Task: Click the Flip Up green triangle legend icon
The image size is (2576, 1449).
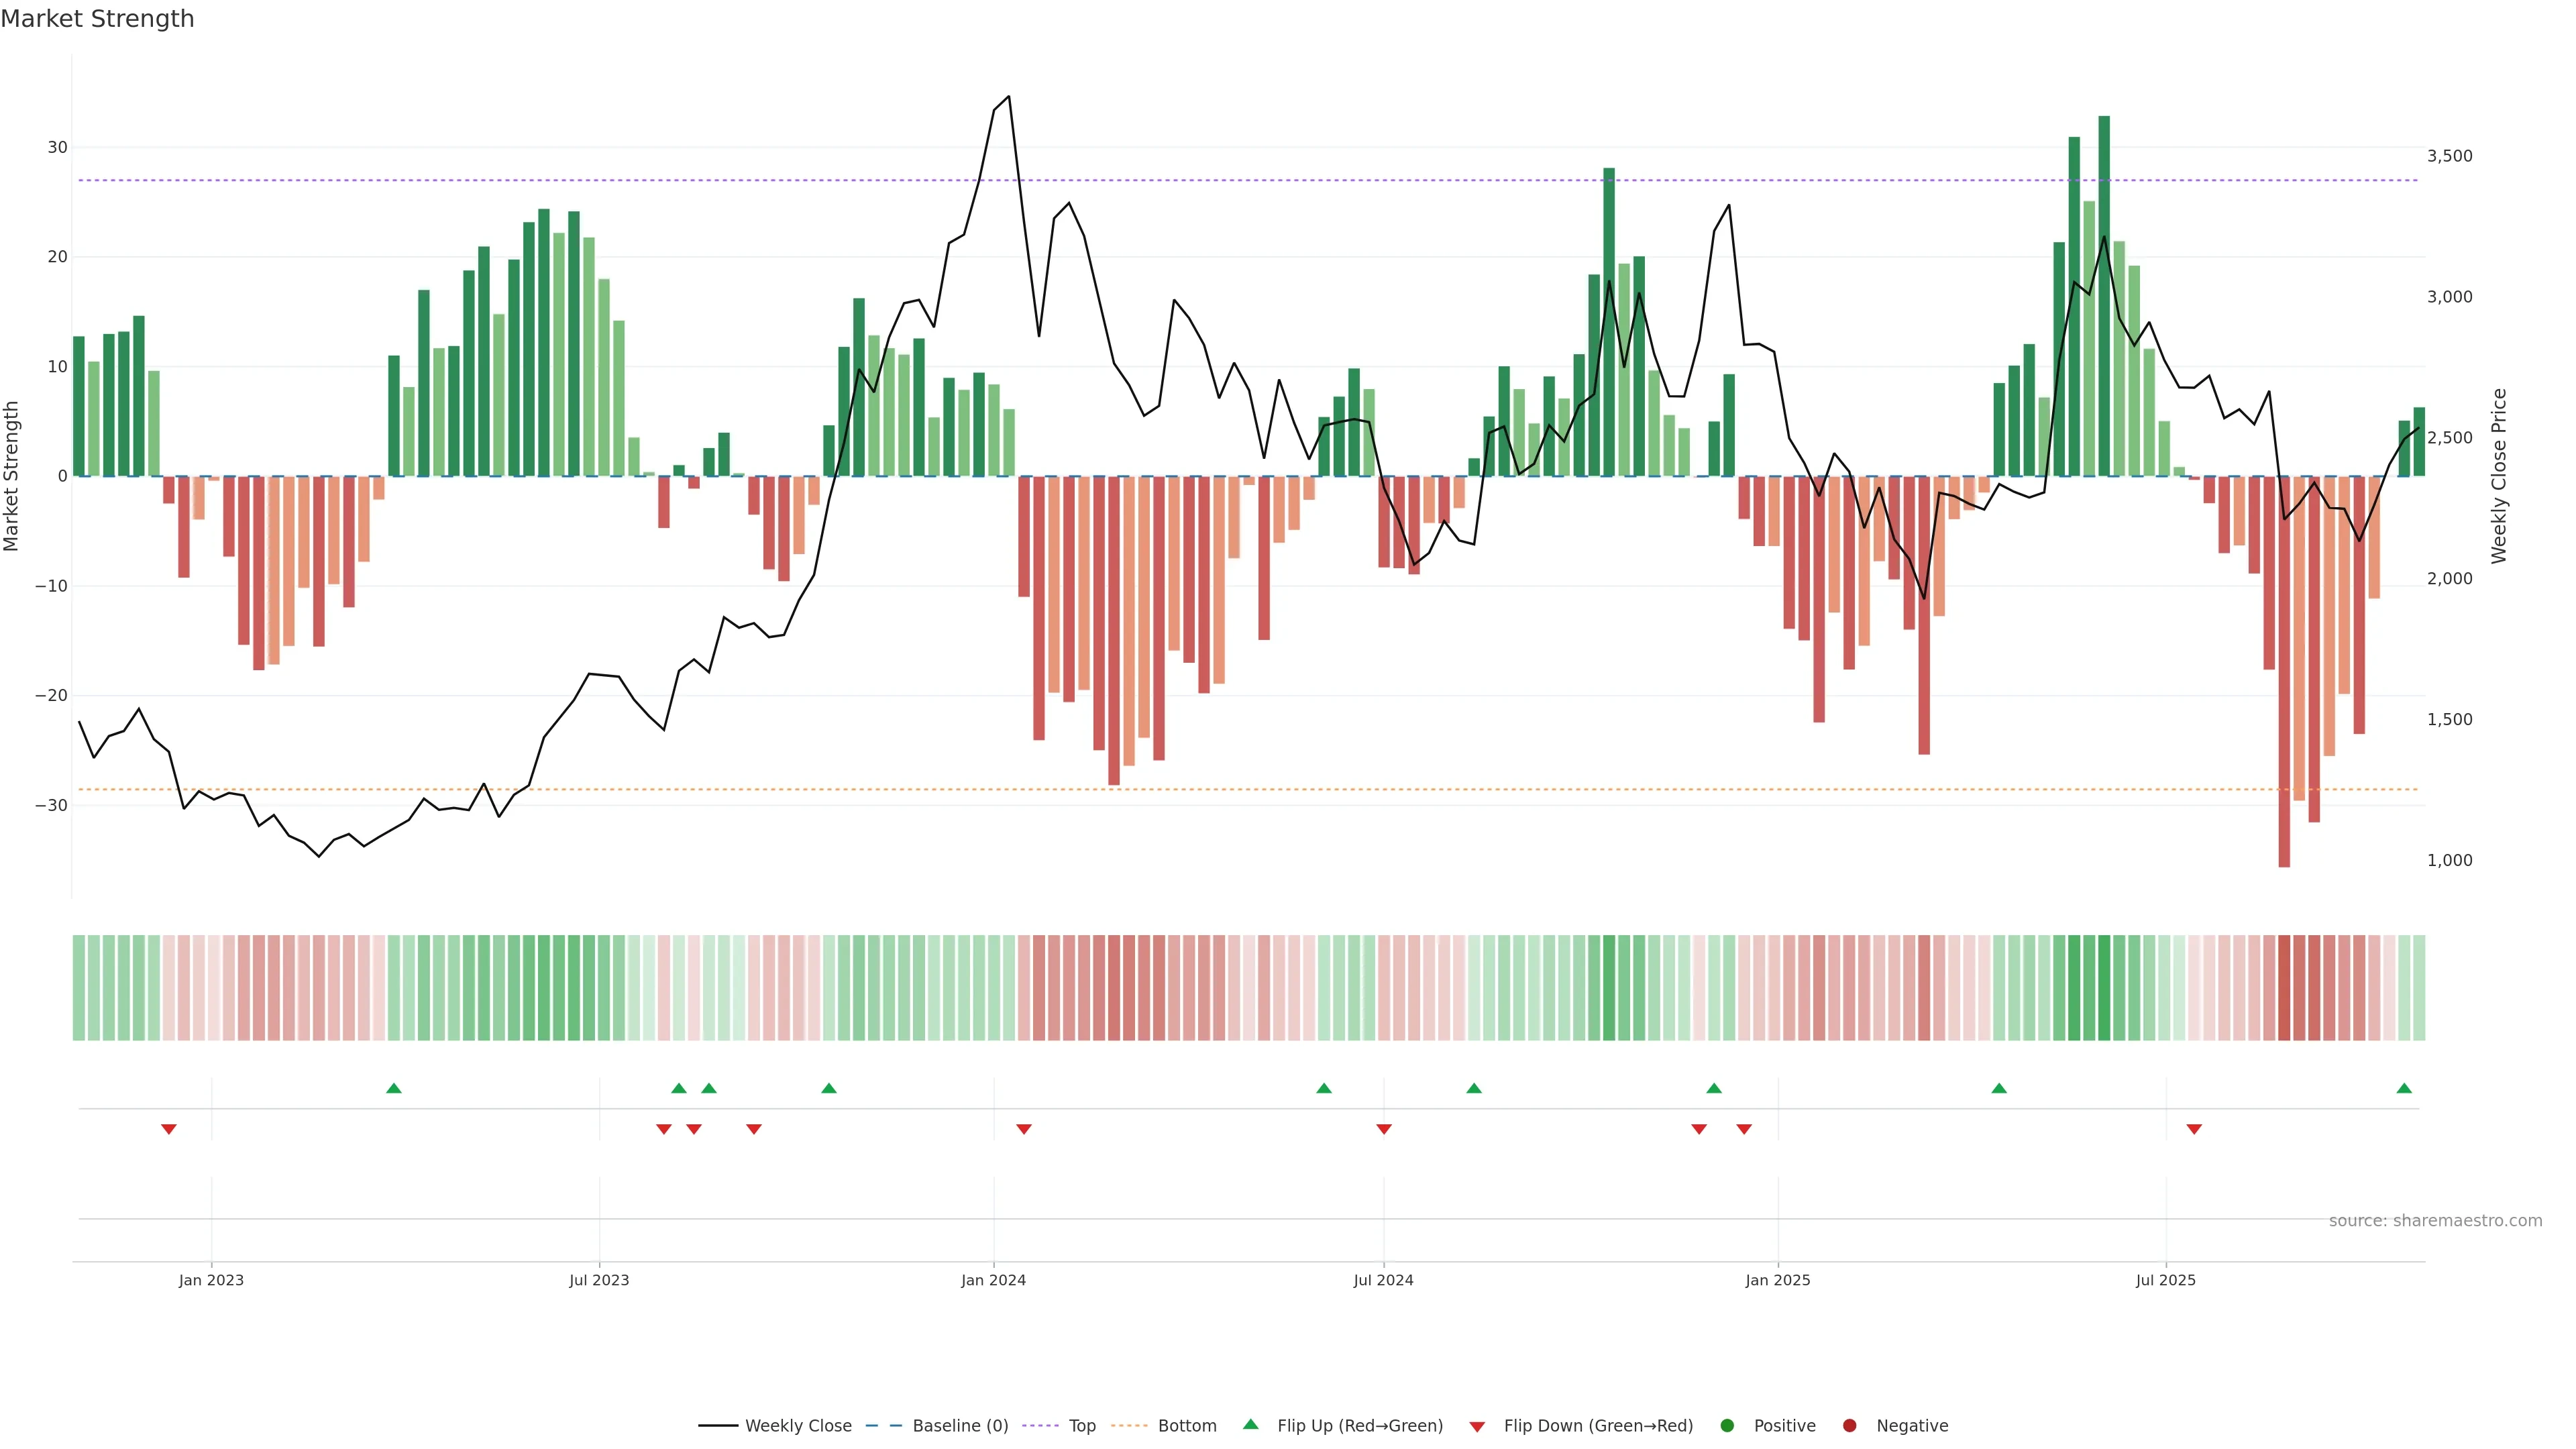Action: (x=1250, y=1424)
